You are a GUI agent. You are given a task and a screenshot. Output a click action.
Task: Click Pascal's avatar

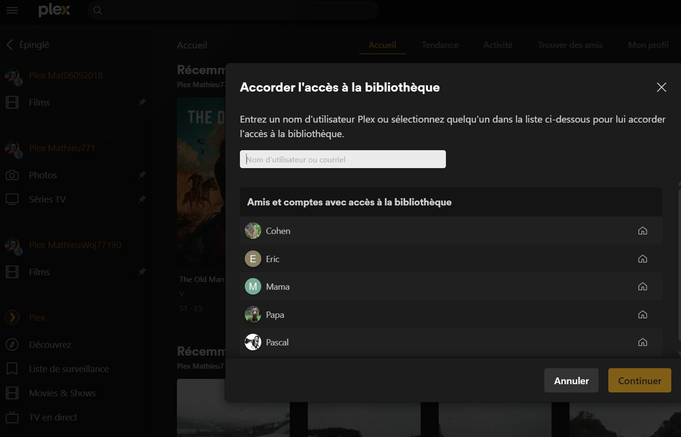[253, 342]
